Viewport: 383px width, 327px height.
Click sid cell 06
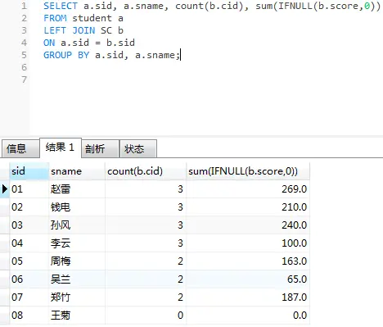tap(29, 279)
